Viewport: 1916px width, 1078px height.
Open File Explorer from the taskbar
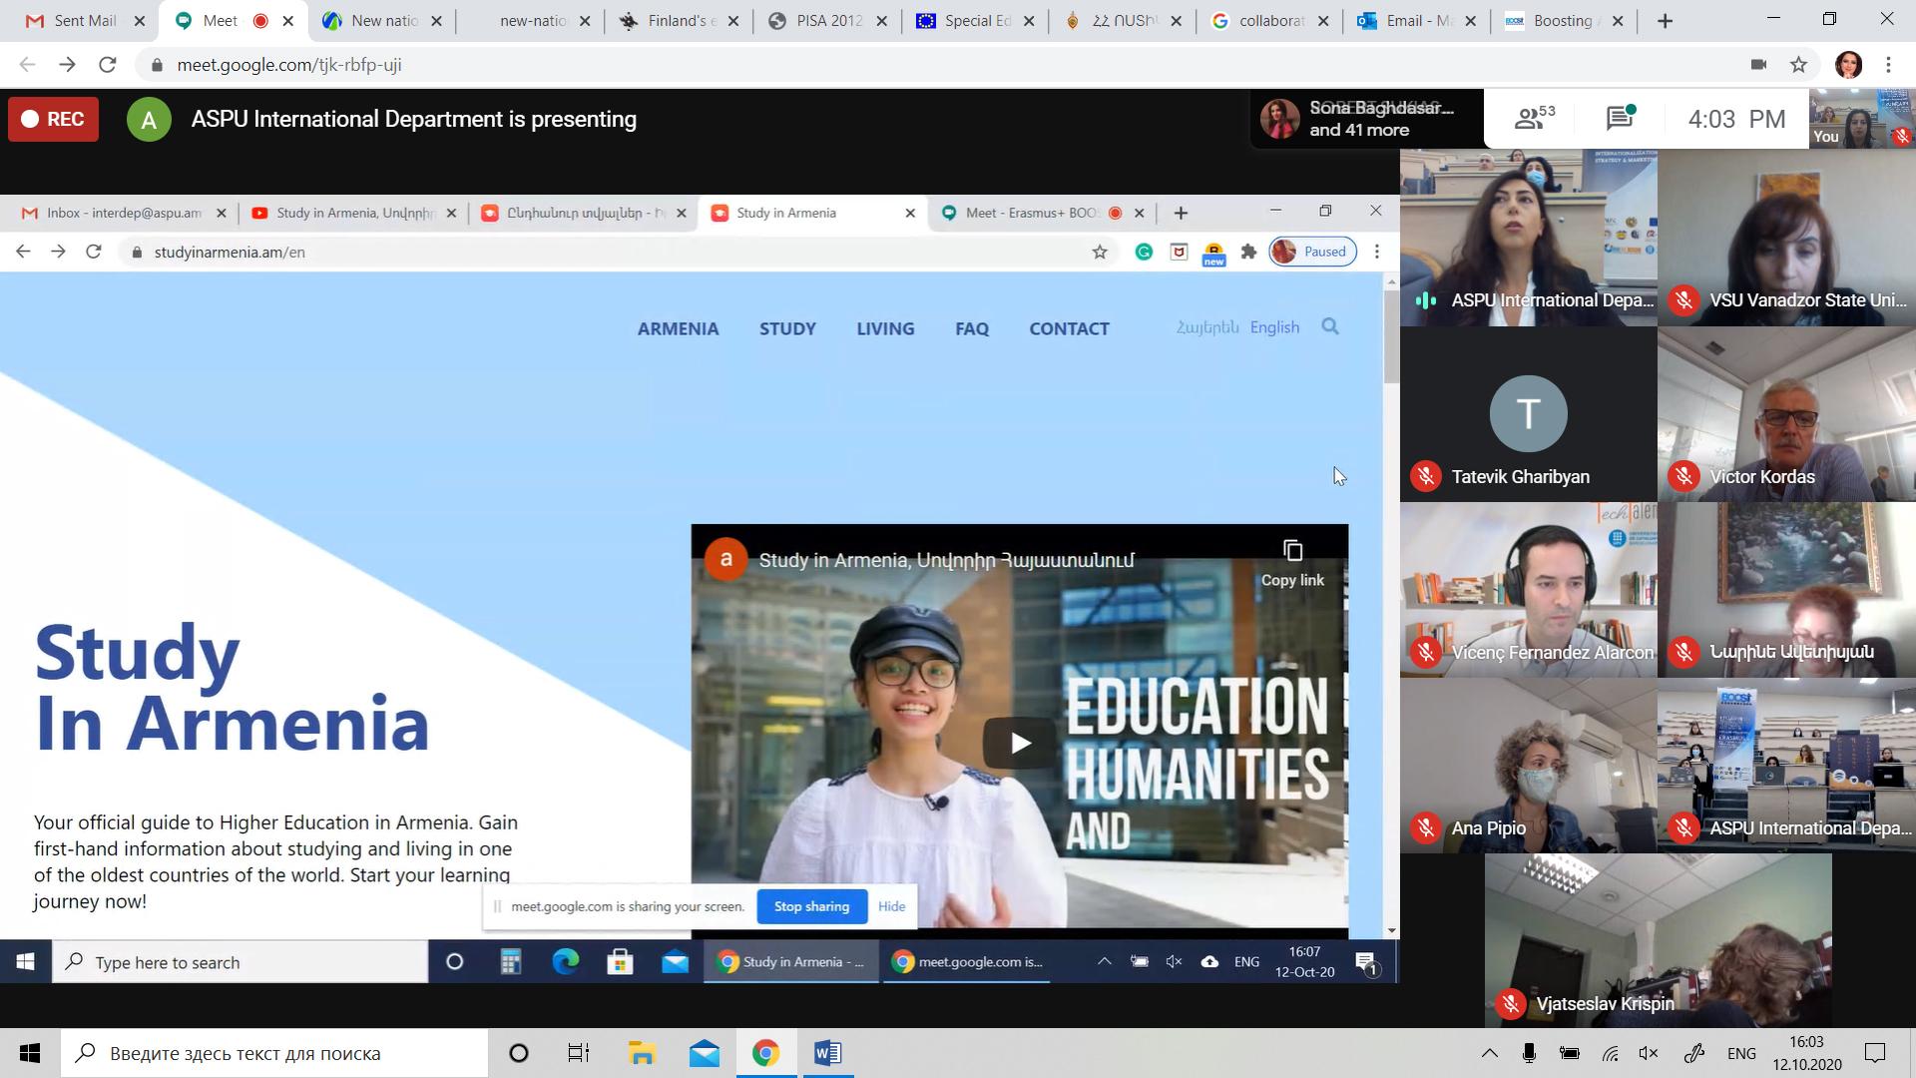642,1053
